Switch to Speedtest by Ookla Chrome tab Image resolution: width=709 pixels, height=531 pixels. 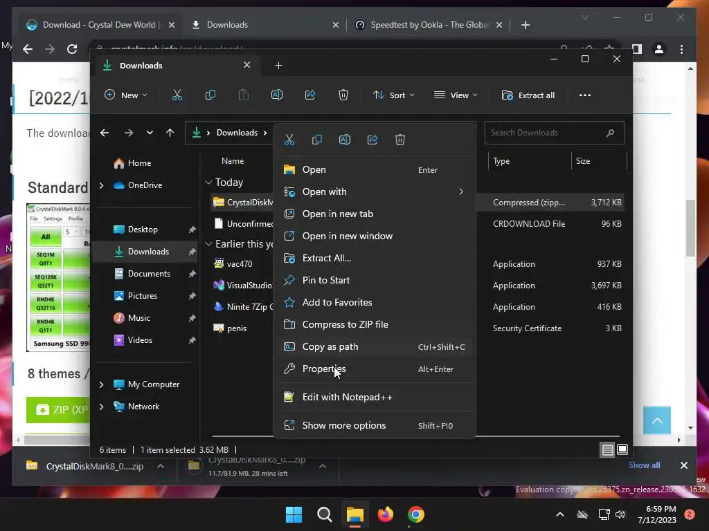click(x=427, y=25)
